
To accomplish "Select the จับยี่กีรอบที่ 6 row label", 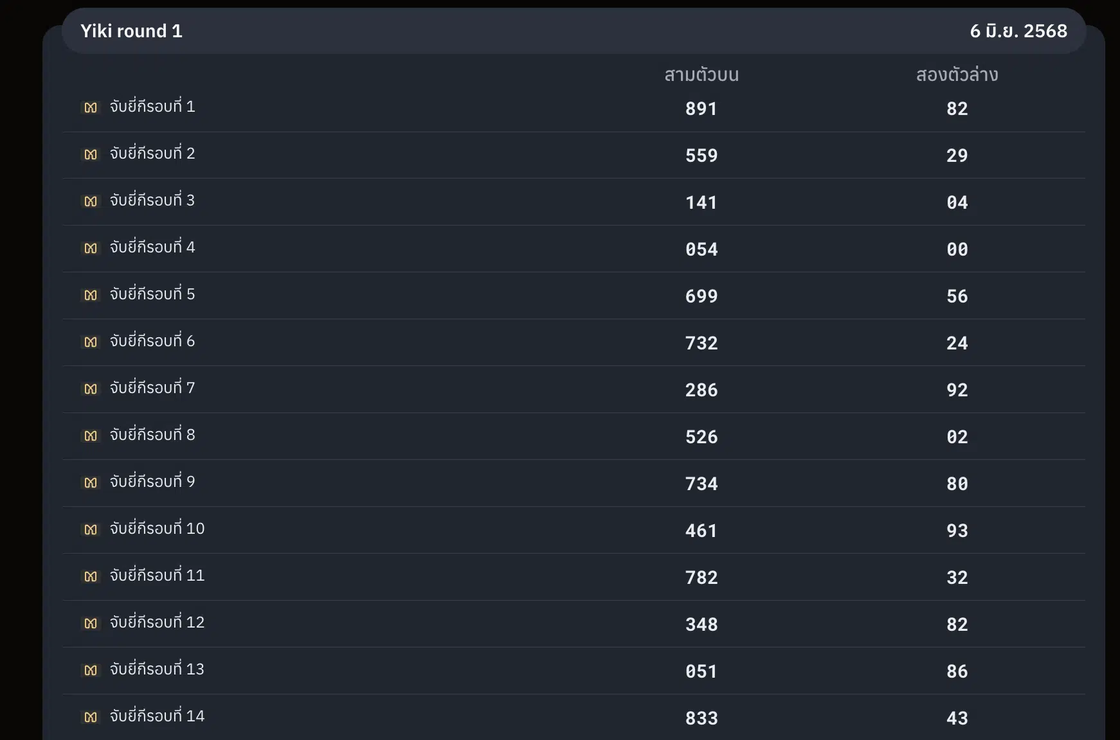I will (152, 340).
